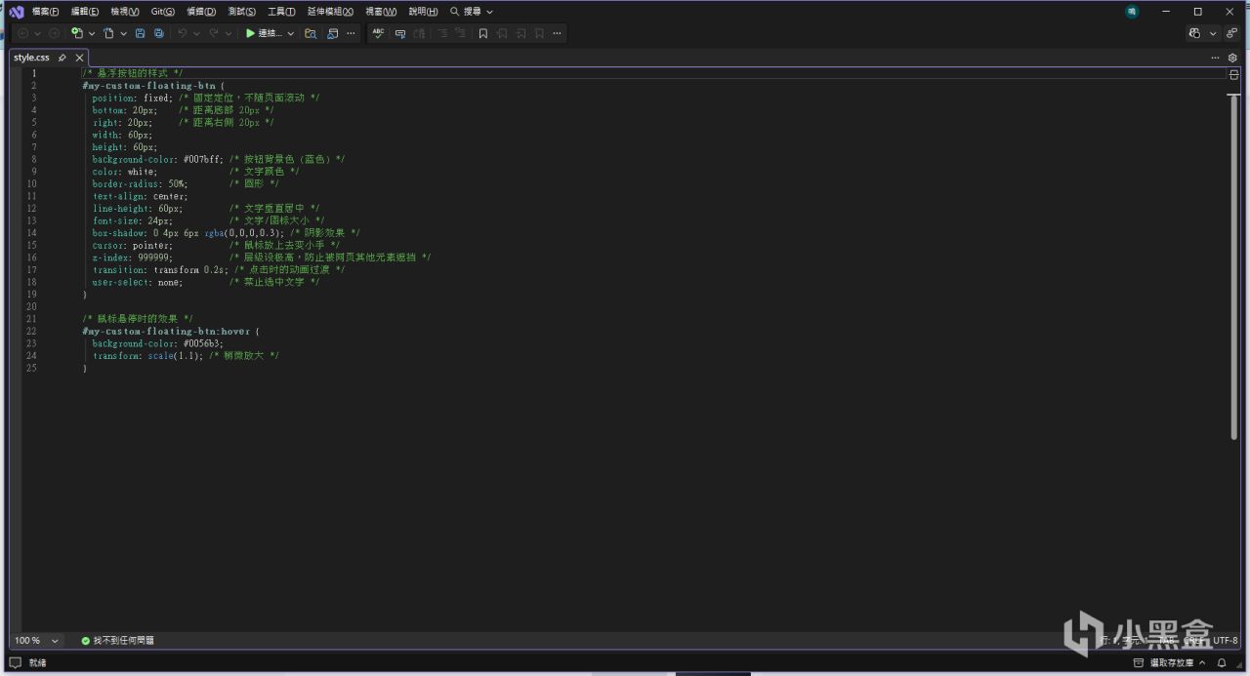This screenshot has height=676, width=1250.
Task: Open the 偵錯(D) menu
Action: pos(201,12)
